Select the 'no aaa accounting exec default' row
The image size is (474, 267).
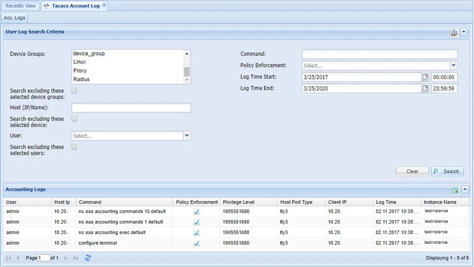pyautogui.click(x=237, y=233)
